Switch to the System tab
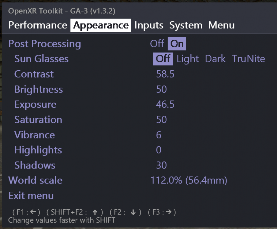The width and height of the screenshot is (277, 229). (185, 25)
